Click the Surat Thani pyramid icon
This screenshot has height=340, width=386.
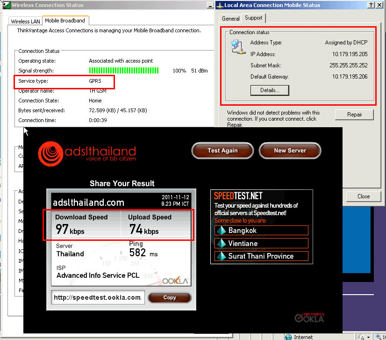(221, 256)
